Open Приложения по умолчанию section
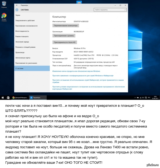This screenshot has width=160, height=168. pyautogui.click(x=32, y=63)
